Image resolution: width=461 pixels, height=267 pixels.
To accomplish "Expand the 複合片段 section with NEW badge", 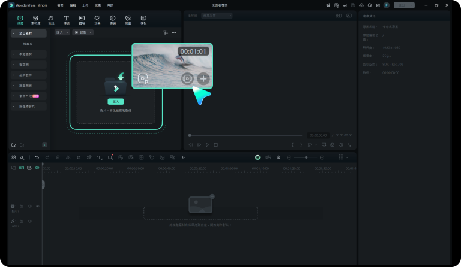I will tap(13, 96).
